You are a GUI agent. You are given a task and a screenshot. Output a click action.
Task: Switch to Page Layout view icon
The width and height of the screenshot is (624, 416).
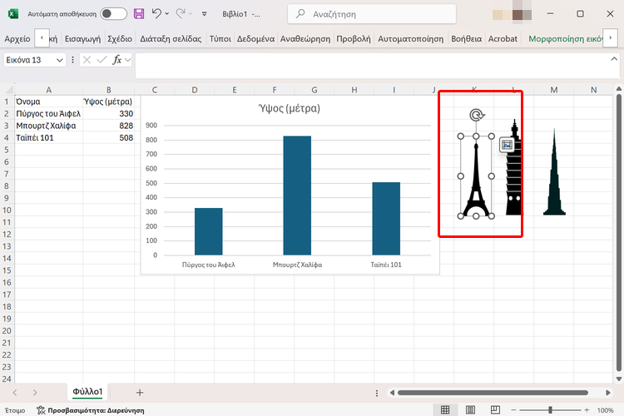470,409
